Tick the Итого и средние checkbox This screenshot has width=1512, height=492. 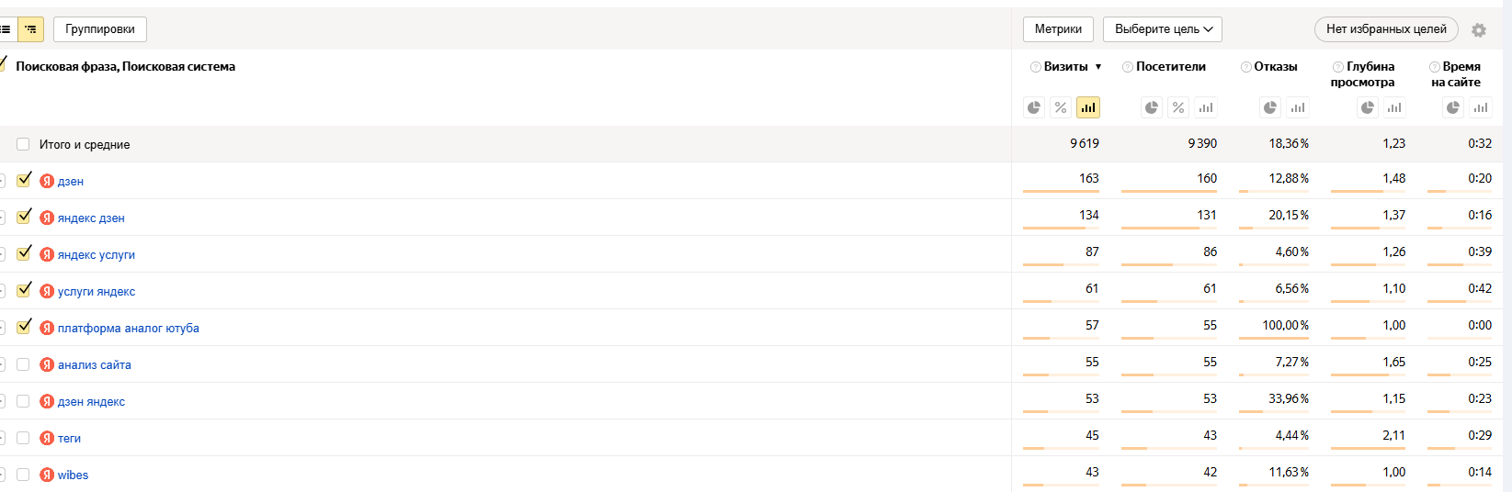click(23, 144)
